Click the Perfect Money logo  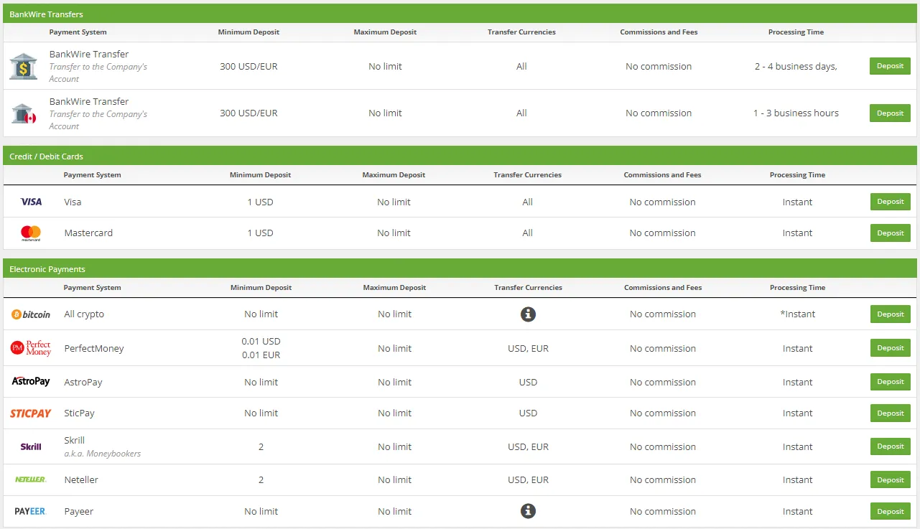click(31, 348)
